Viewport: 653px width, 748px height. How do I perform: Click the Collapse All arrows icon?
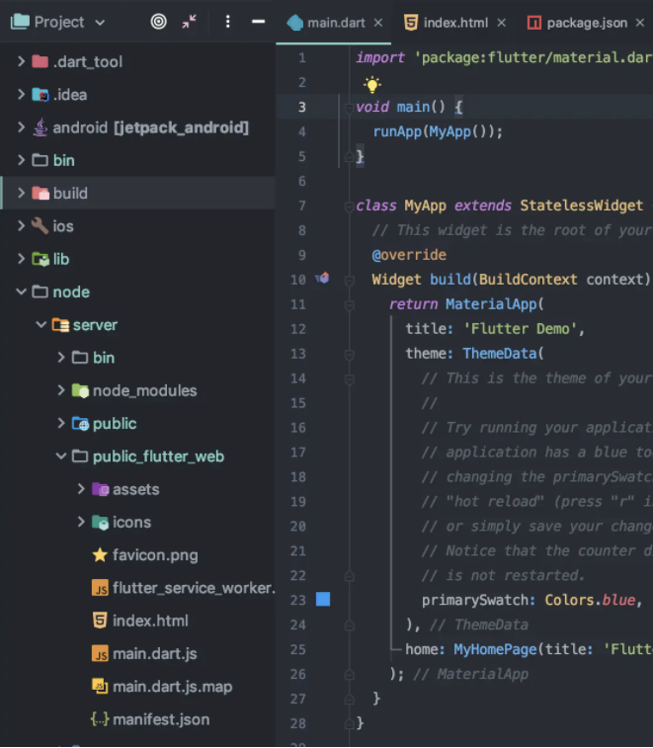190,22
